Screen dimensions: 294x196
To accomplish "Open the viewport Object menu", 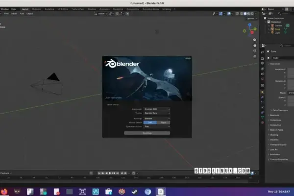I will [x=29, y=14].
